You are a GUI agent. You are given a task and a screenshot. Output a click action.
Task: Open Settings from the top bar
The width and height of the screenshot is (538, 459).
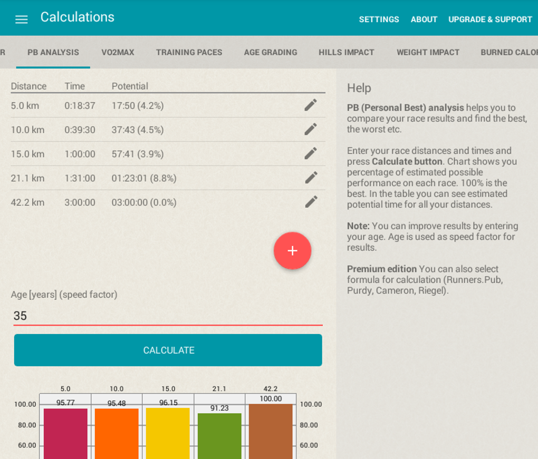pyautogui.click(x=379, y=19)
